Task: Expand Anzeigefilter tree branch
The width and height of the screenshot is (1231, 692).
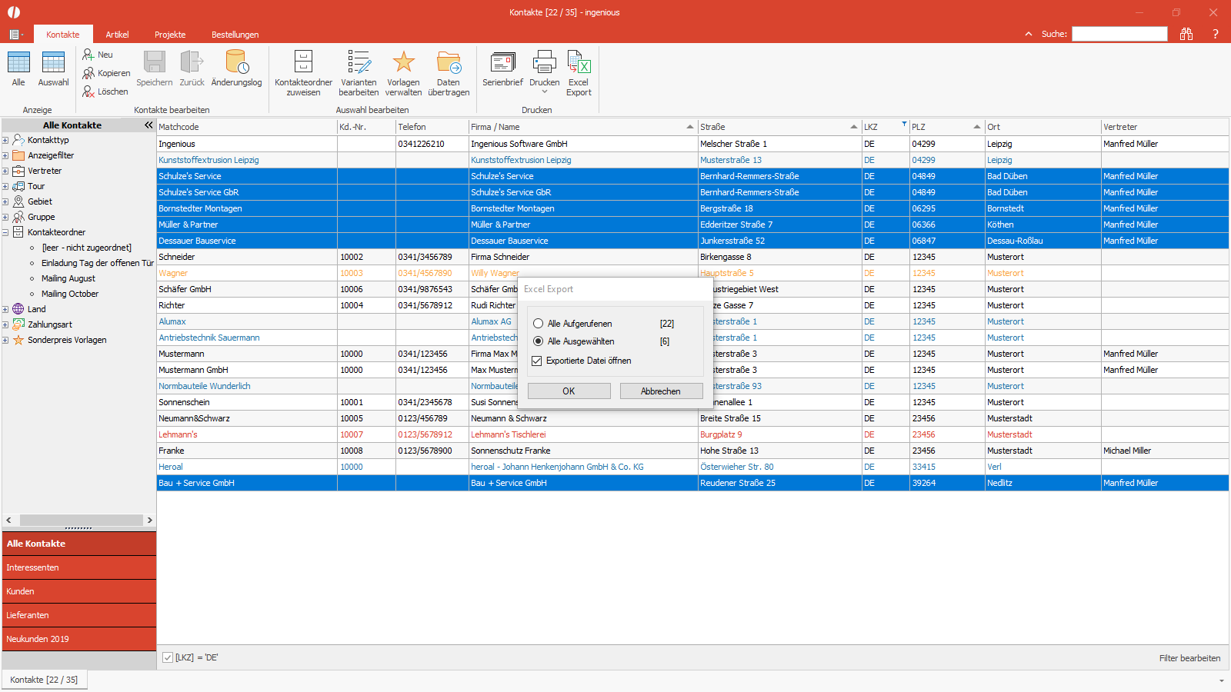Action: pos(5,155)
